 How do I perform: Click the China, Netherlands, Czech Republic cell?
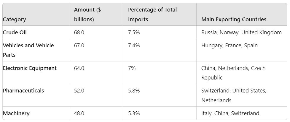233,73
